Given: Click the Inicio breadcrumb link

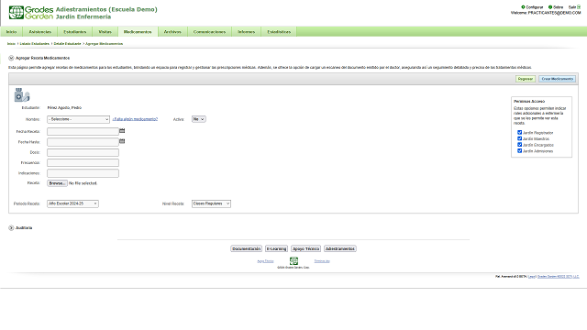Looking at the screenshot, I should coord(11,44).
